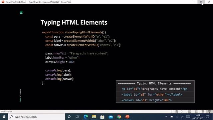Click output row '<label id="e2" for="other">'
This screenshot has height=120, width=213.
(152, 95)
